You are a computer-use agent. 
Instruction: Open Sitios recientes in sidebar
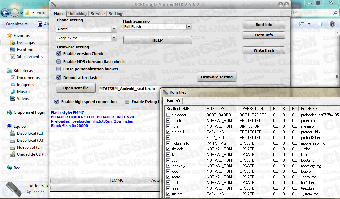[30, 56]
